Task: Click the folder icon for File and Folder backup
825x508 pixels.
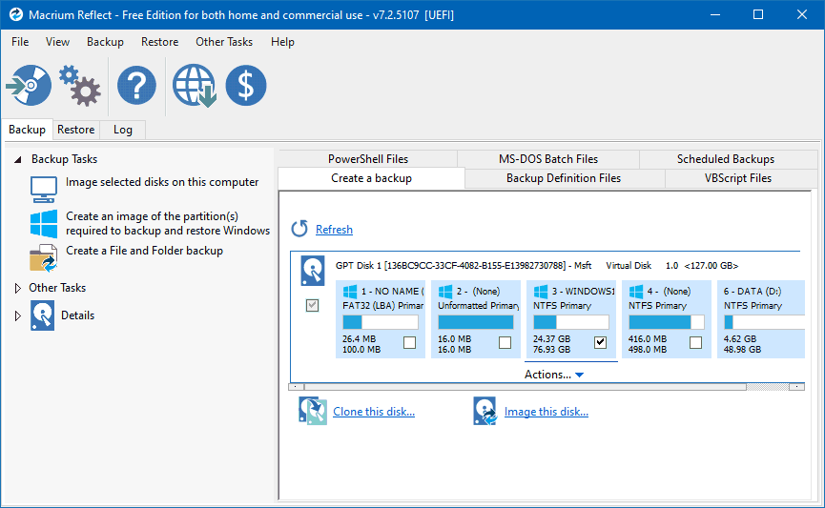Action: point(44,257)
